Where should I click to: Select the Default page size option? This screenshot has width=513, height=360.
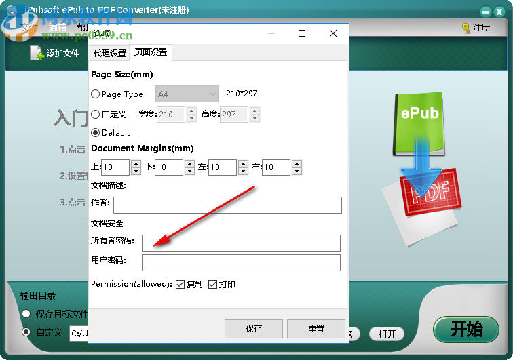tap(95, 132)
